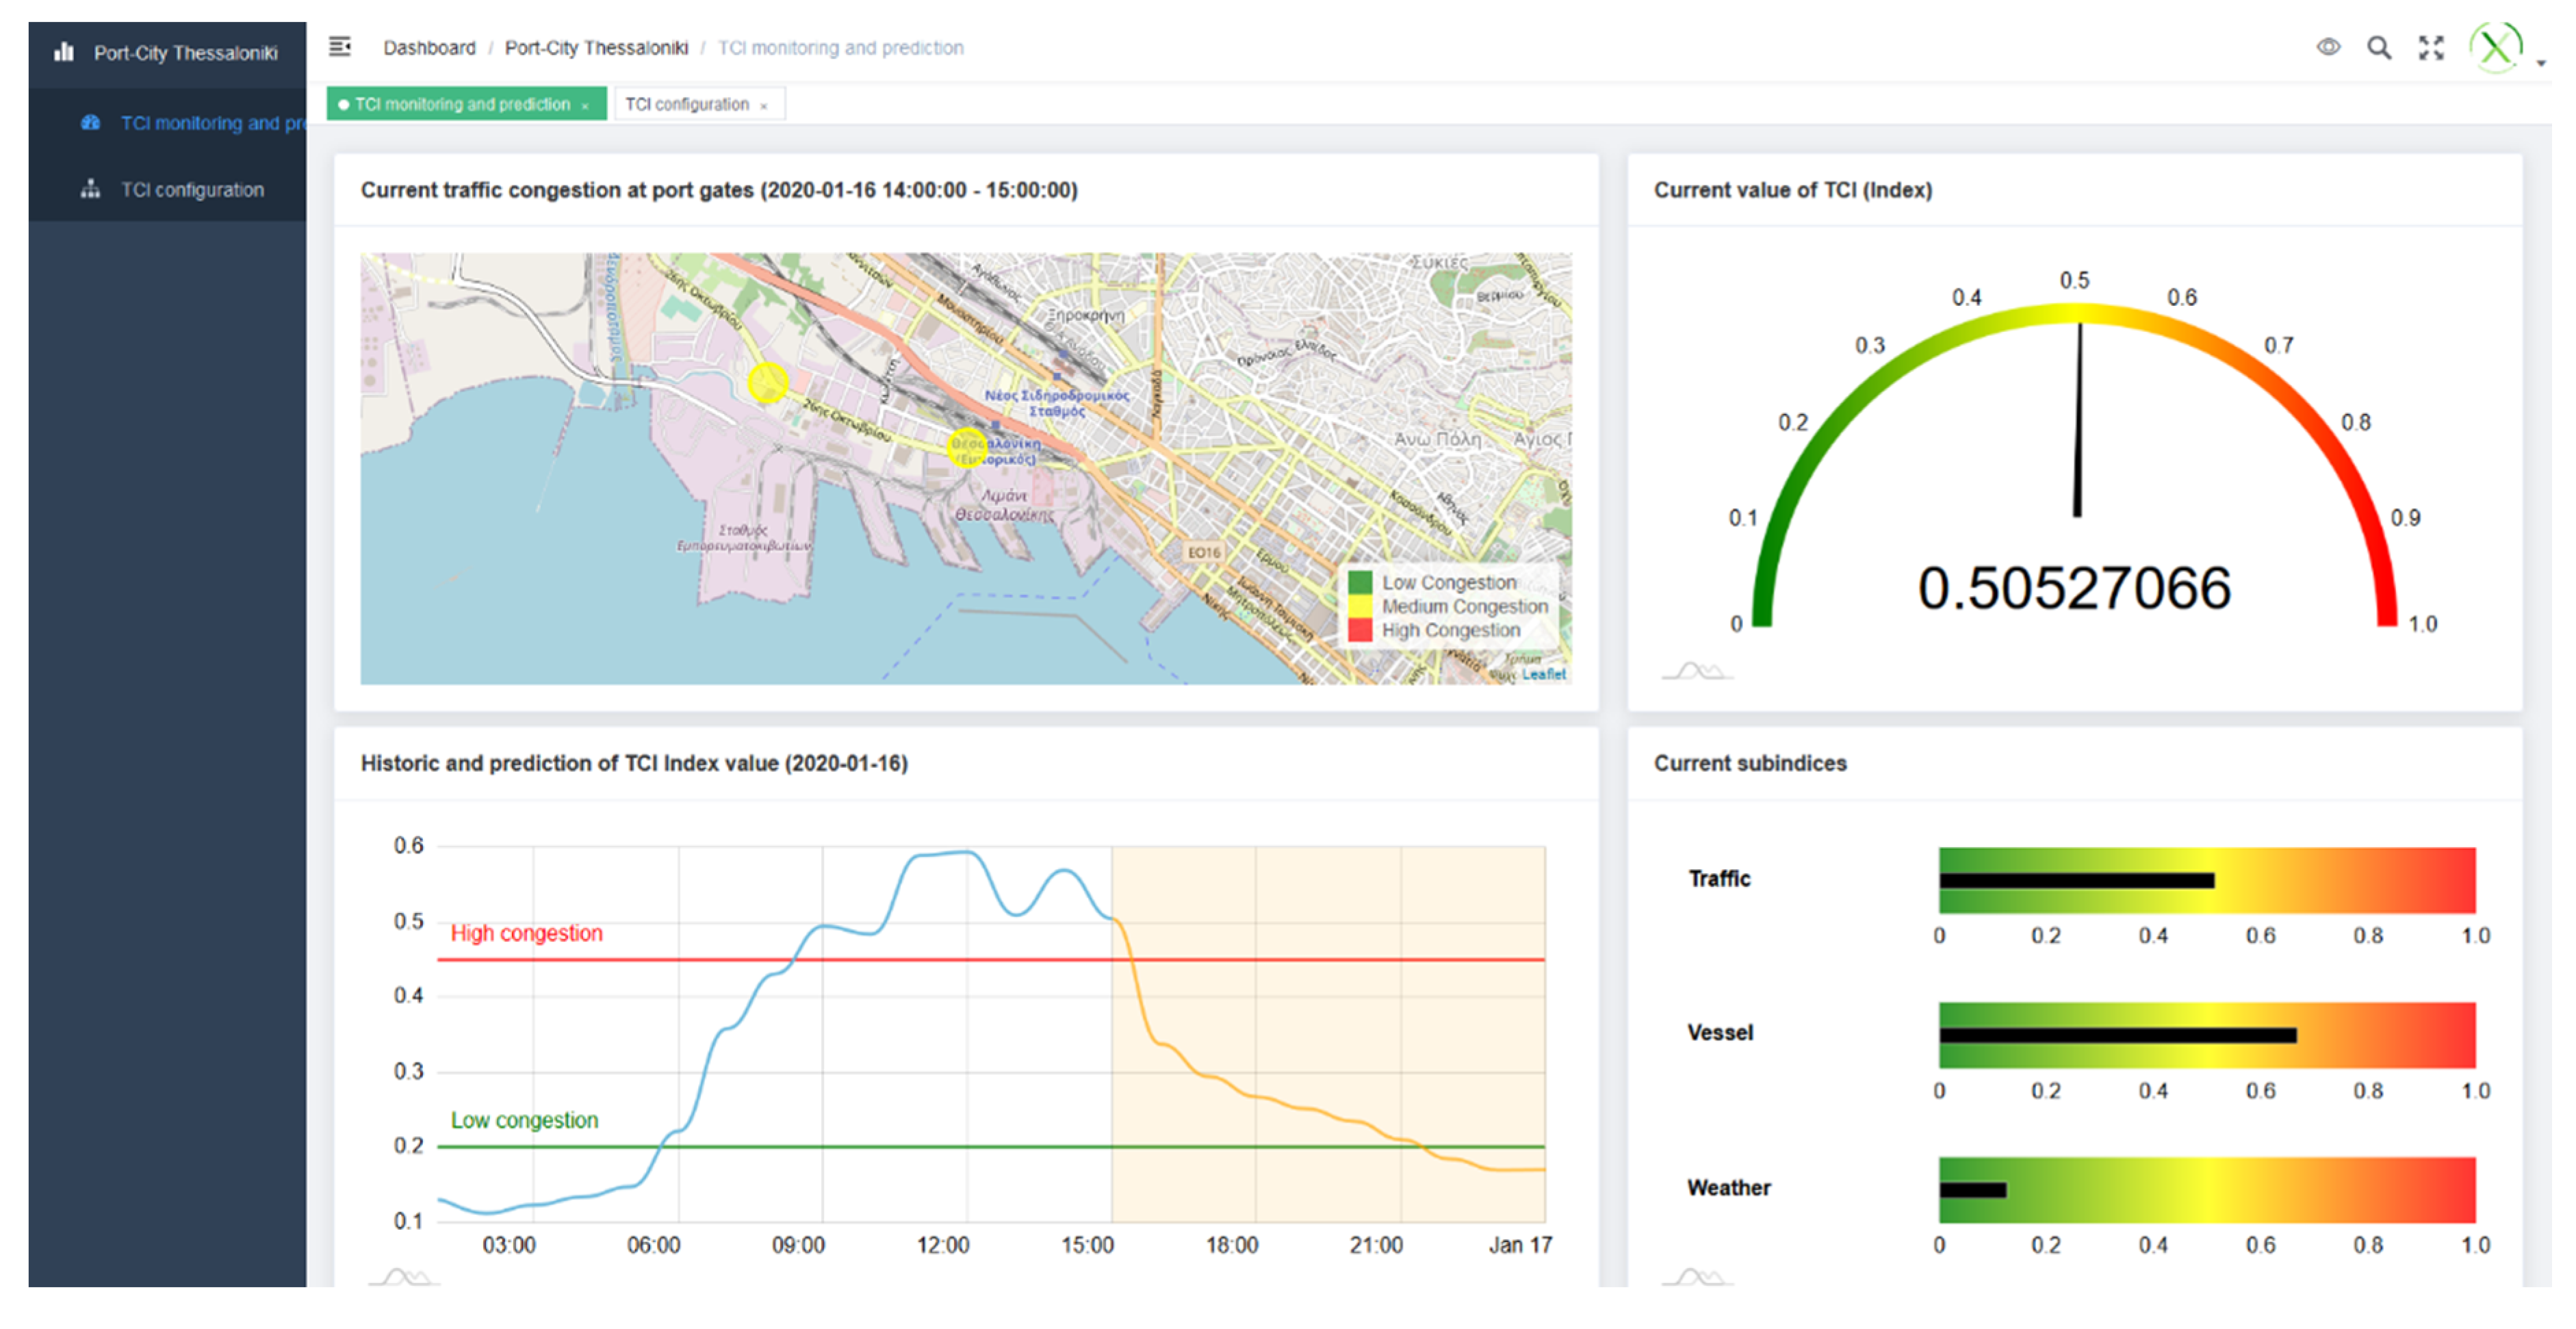Screen dimensions: 2576x1329
Task: Go to Dashboard breadcrumb link
Action: click(429, 48)
